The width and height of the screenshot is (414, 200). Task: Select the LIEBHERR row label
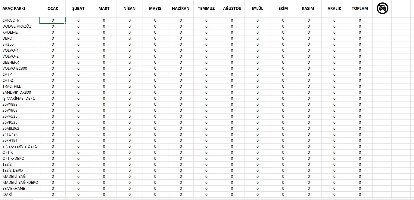pyautogui.click(x=11, y=62)
